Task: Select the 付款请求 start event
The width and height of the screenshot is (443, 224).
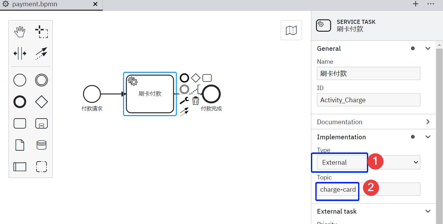Action: pyautogui.click(x=92, y=94)
